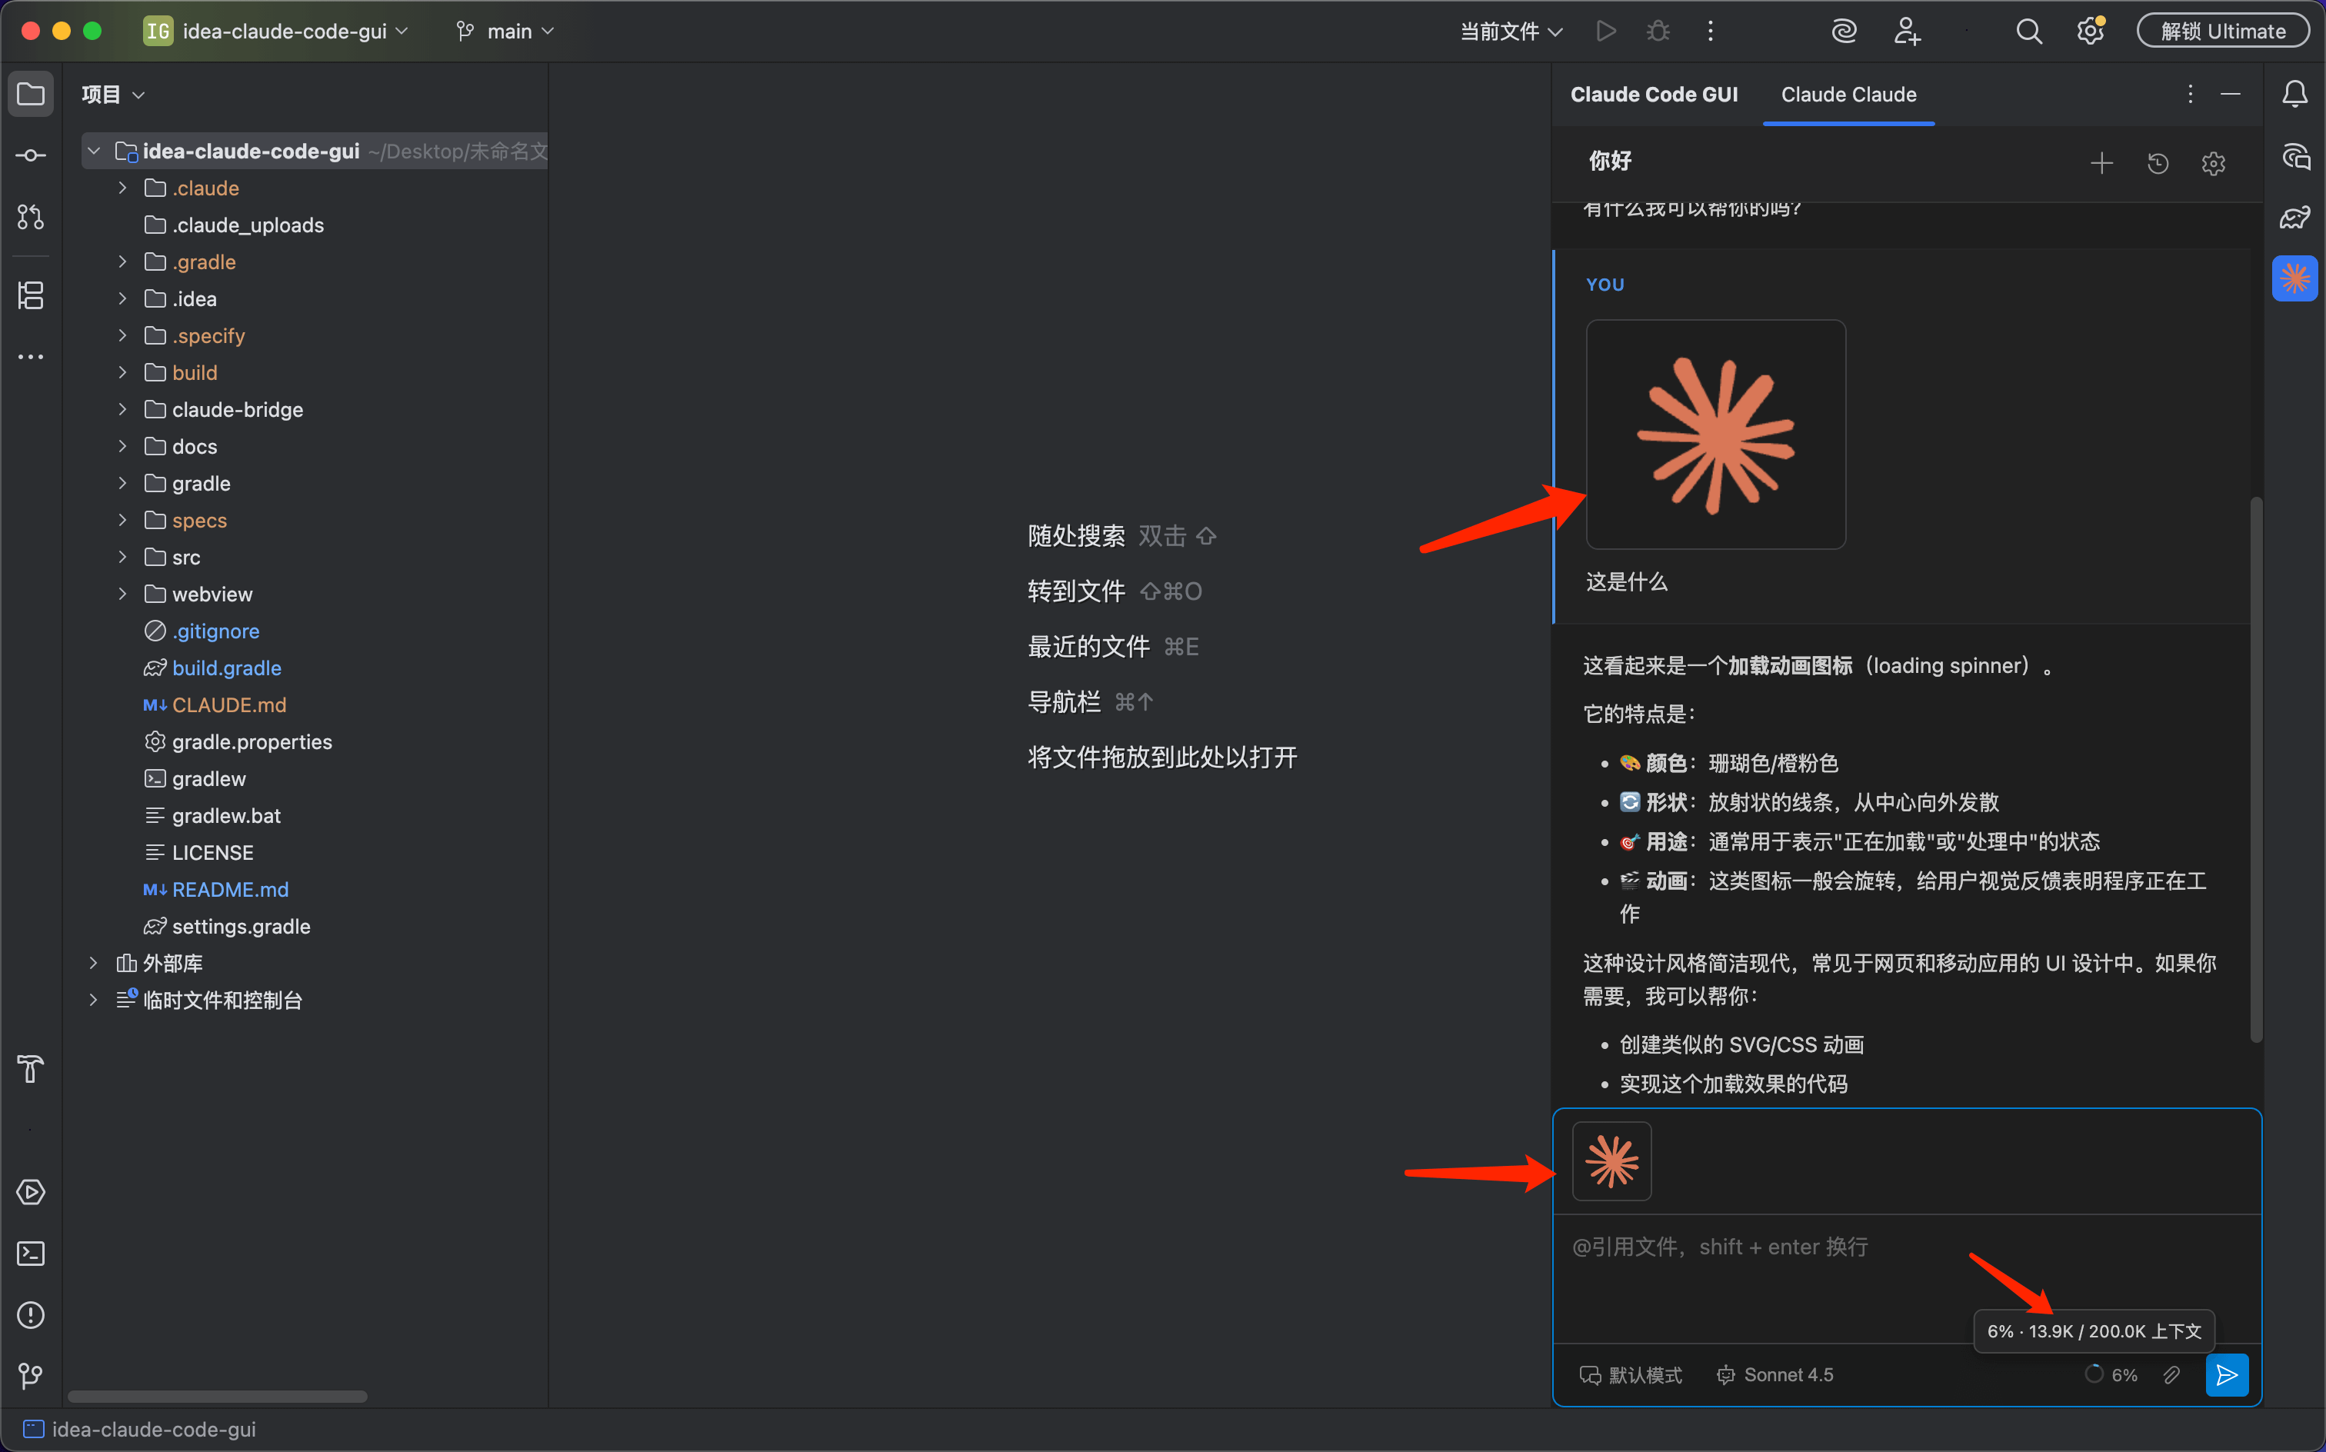2326x1452 pixels.
Task: Open the 当前文件 run configuration dropdown
Action: click(1507, 30)
